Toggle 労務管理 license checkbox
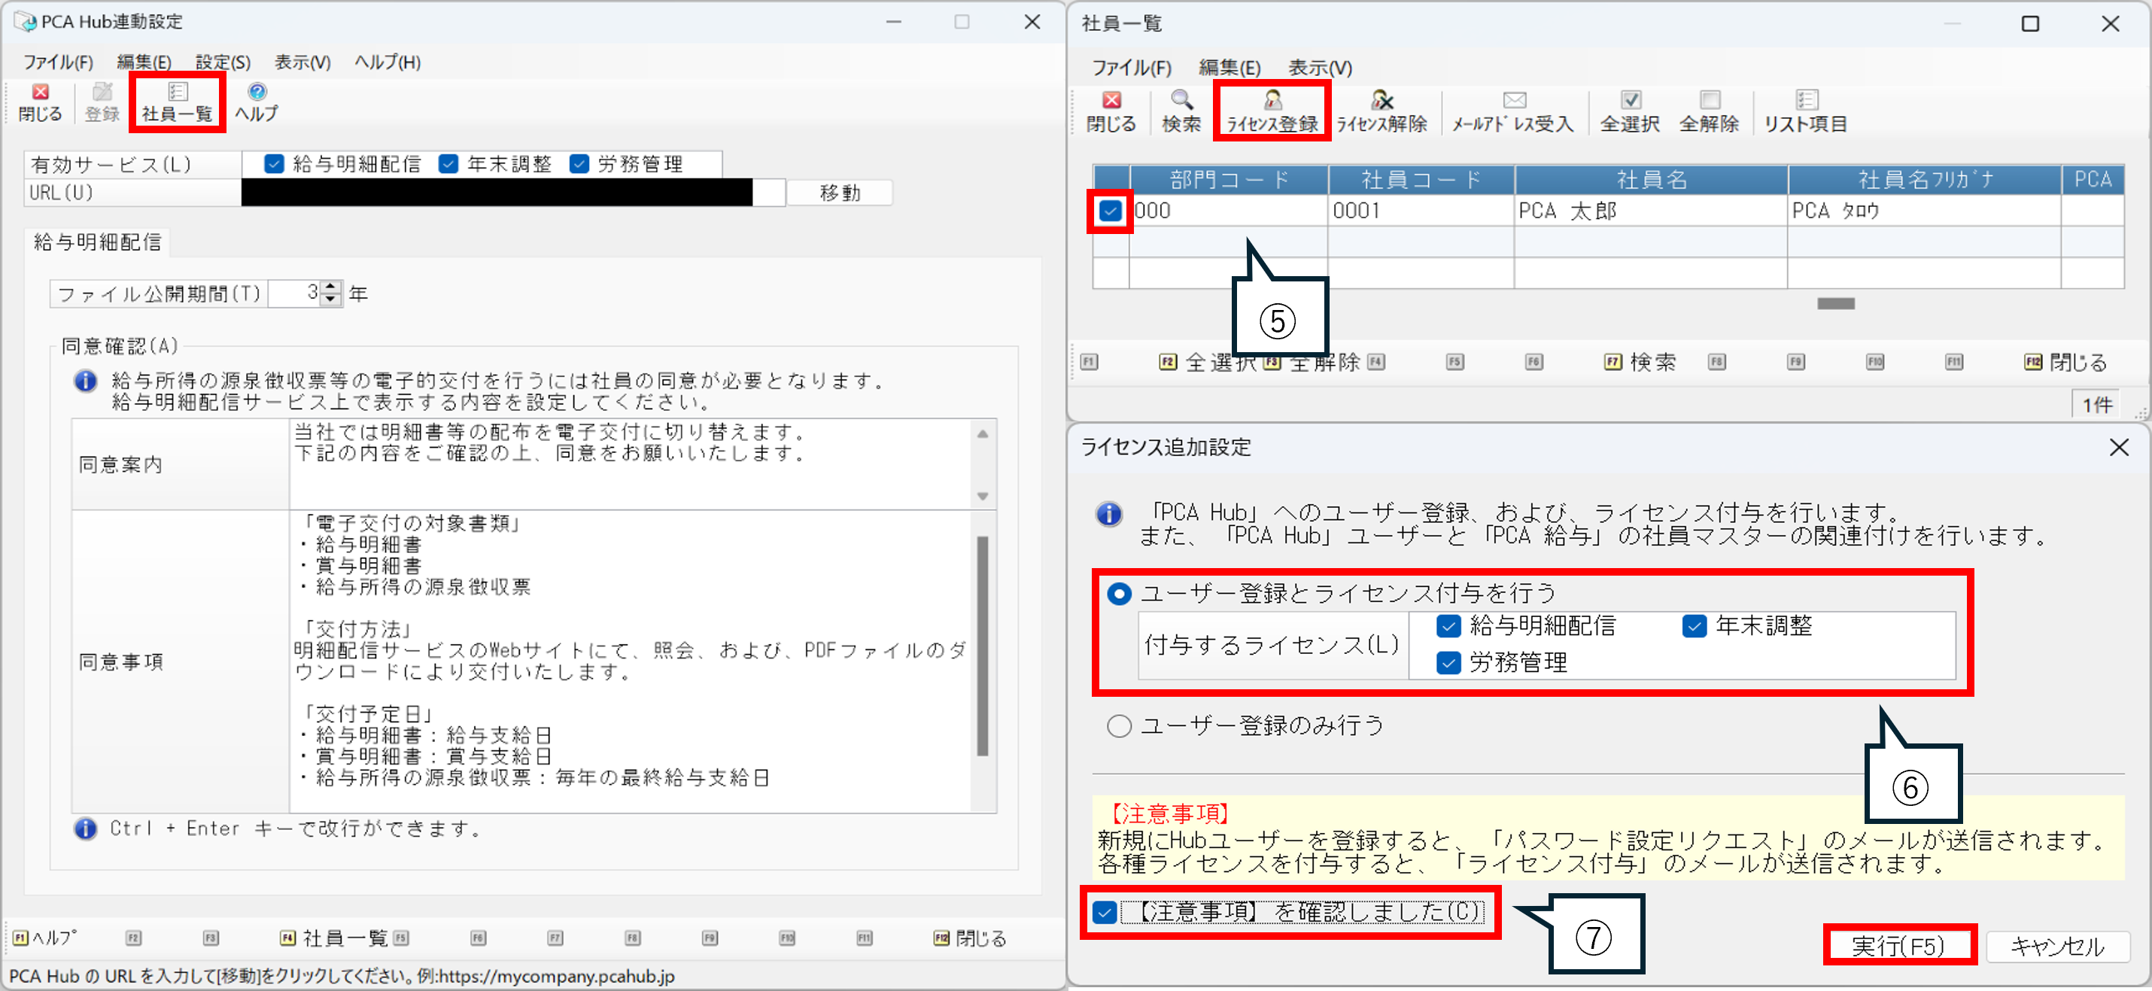Screen dimensions: 2152x991 (1448, 663)
